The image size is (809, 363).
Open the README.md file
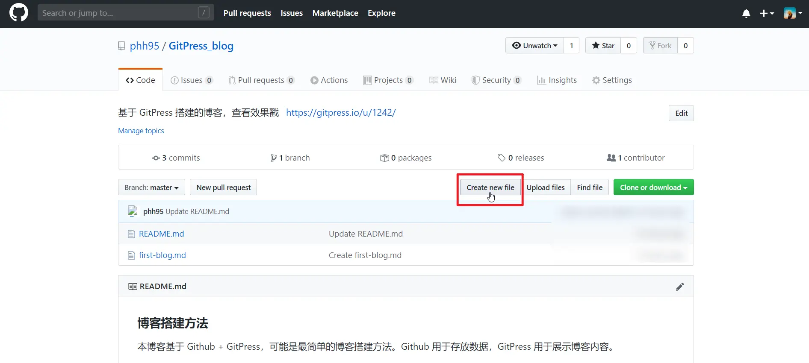pyautogui.click(x=162, y=234)
